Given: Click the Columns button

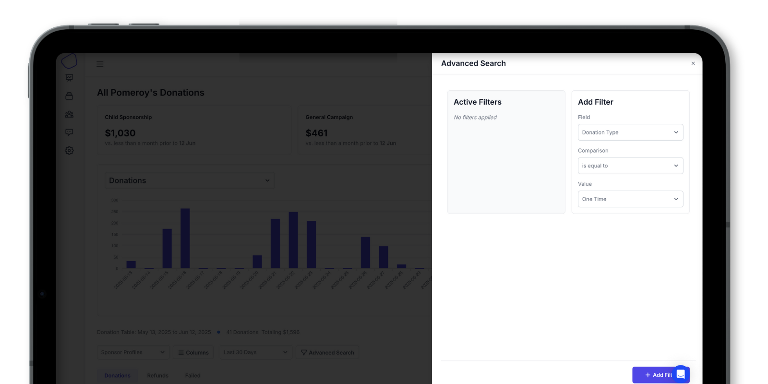Looking at the screenshot, I should click(193, 352).
